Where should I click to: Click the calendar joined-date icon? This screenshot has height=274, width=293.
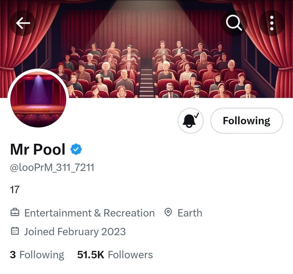point(15,231)
